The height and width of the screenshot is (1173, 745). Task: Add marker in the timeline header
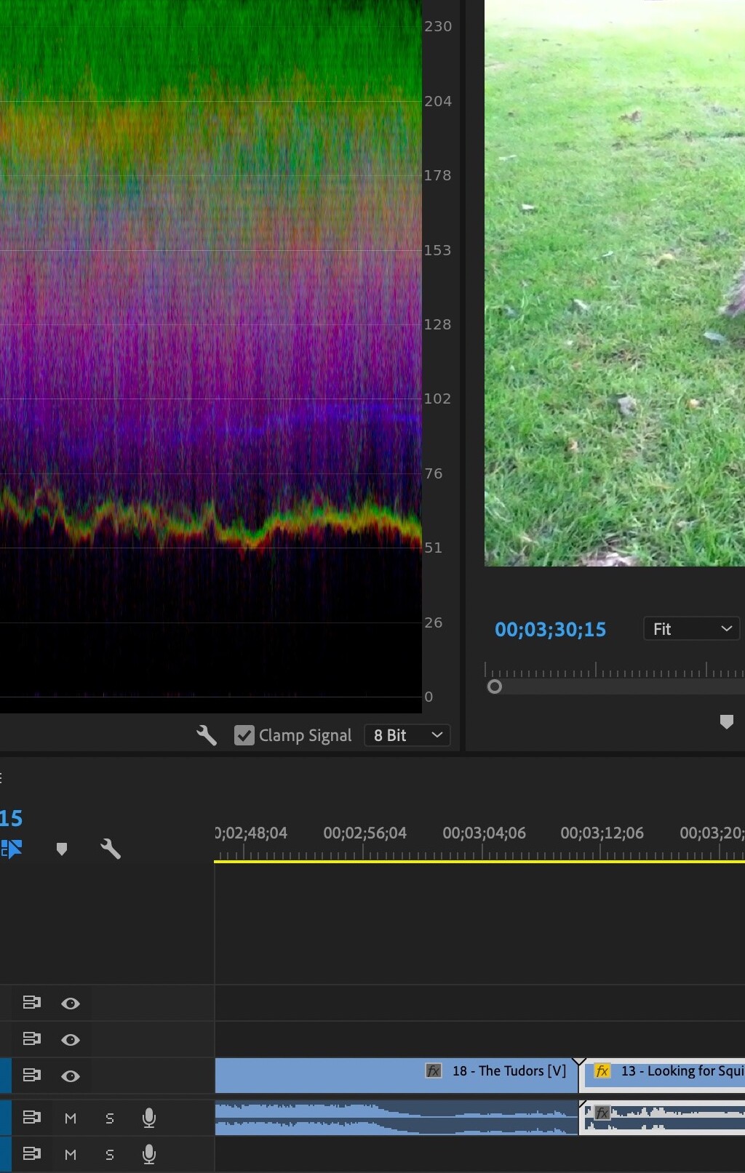62,849
